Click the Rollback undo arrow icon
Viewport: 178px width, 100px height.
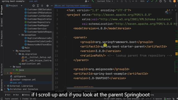[x=165, y=1]
